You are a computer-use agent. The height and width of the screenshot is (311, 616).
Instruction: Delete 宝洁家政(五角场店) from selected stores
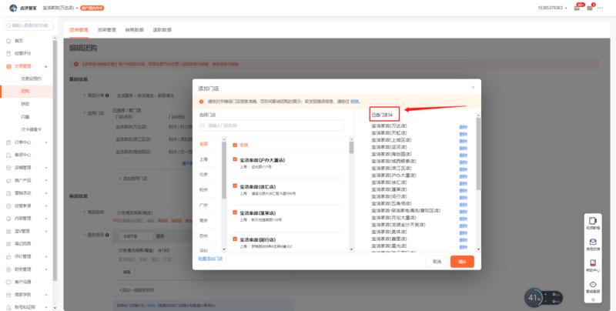pyautogui.click(x=464, y=204)
